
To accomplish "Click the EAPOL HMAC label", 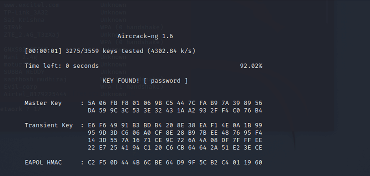I will click(x=43, y=162).
